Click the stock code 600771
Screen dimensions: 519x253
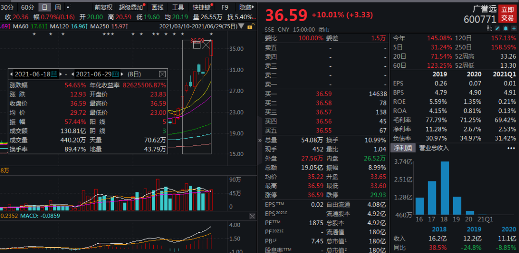(x=480, y=20)
